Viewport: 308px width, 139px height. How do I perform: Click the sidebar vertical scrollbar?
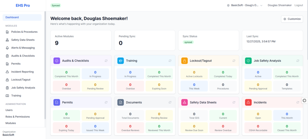[x=45, y=60]
